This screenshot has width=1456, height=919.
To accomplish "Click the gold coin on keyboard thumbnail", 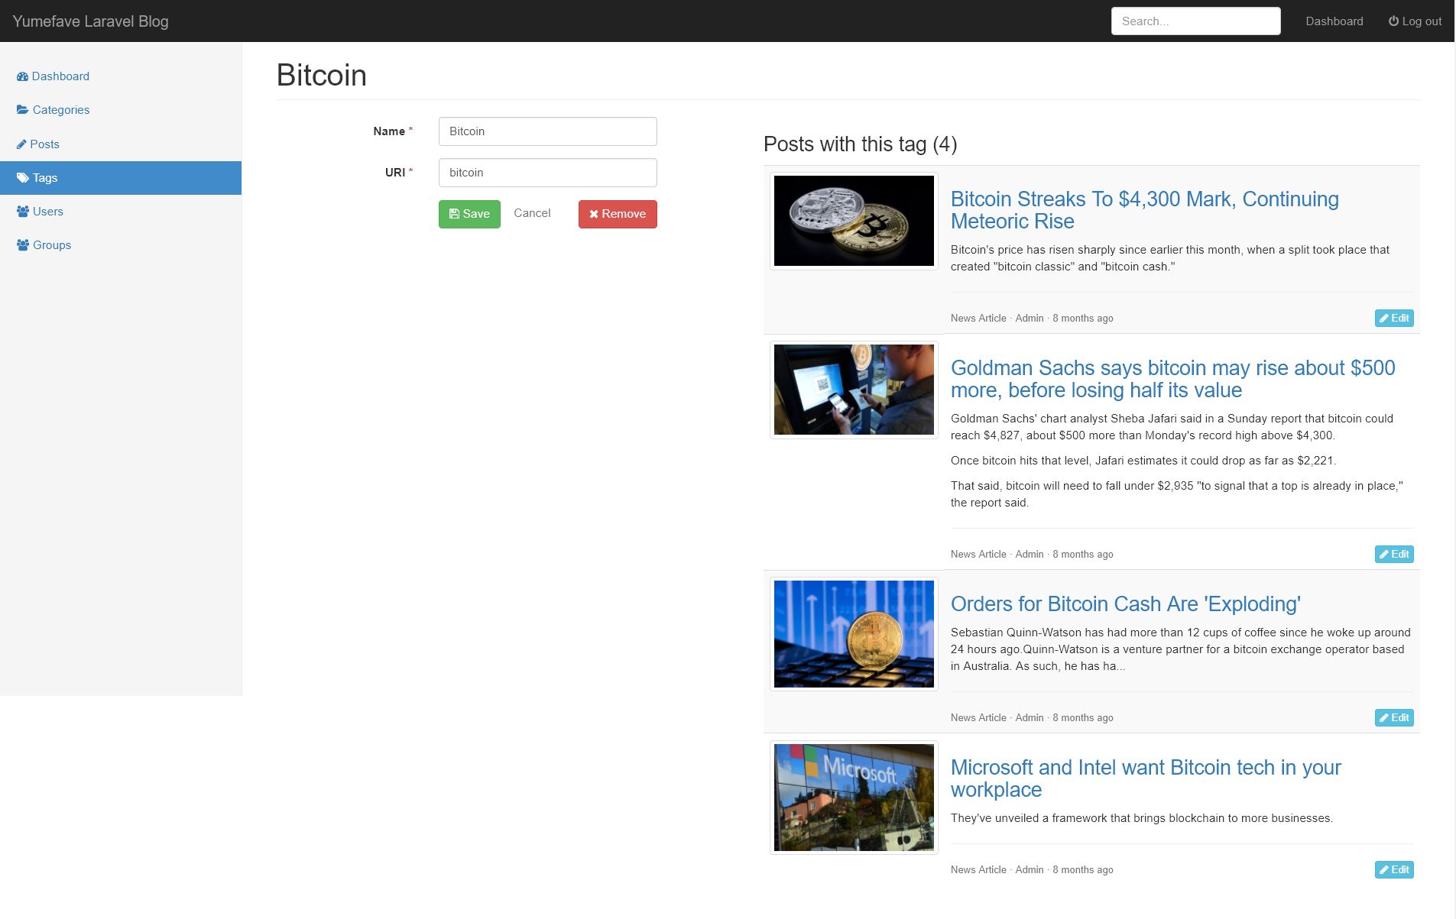I will 854,634.
